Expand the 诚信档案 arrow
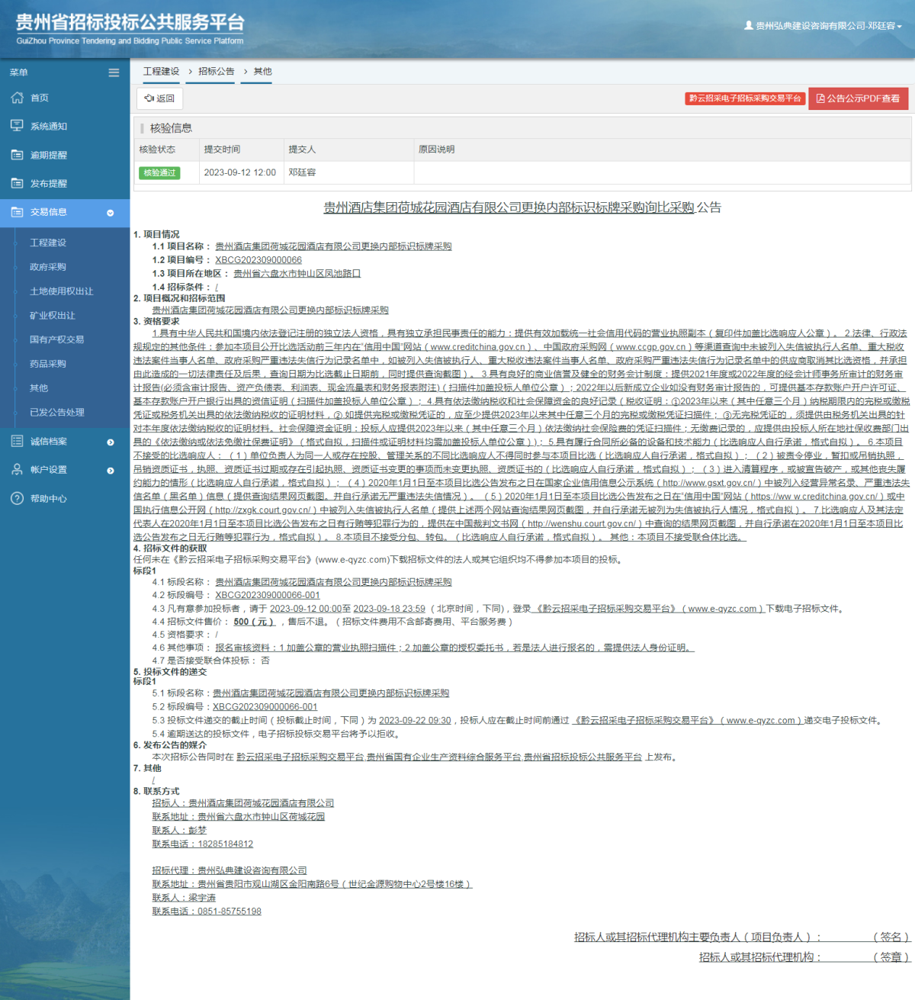The image size is (915, 1000). [x=110, y=442]
